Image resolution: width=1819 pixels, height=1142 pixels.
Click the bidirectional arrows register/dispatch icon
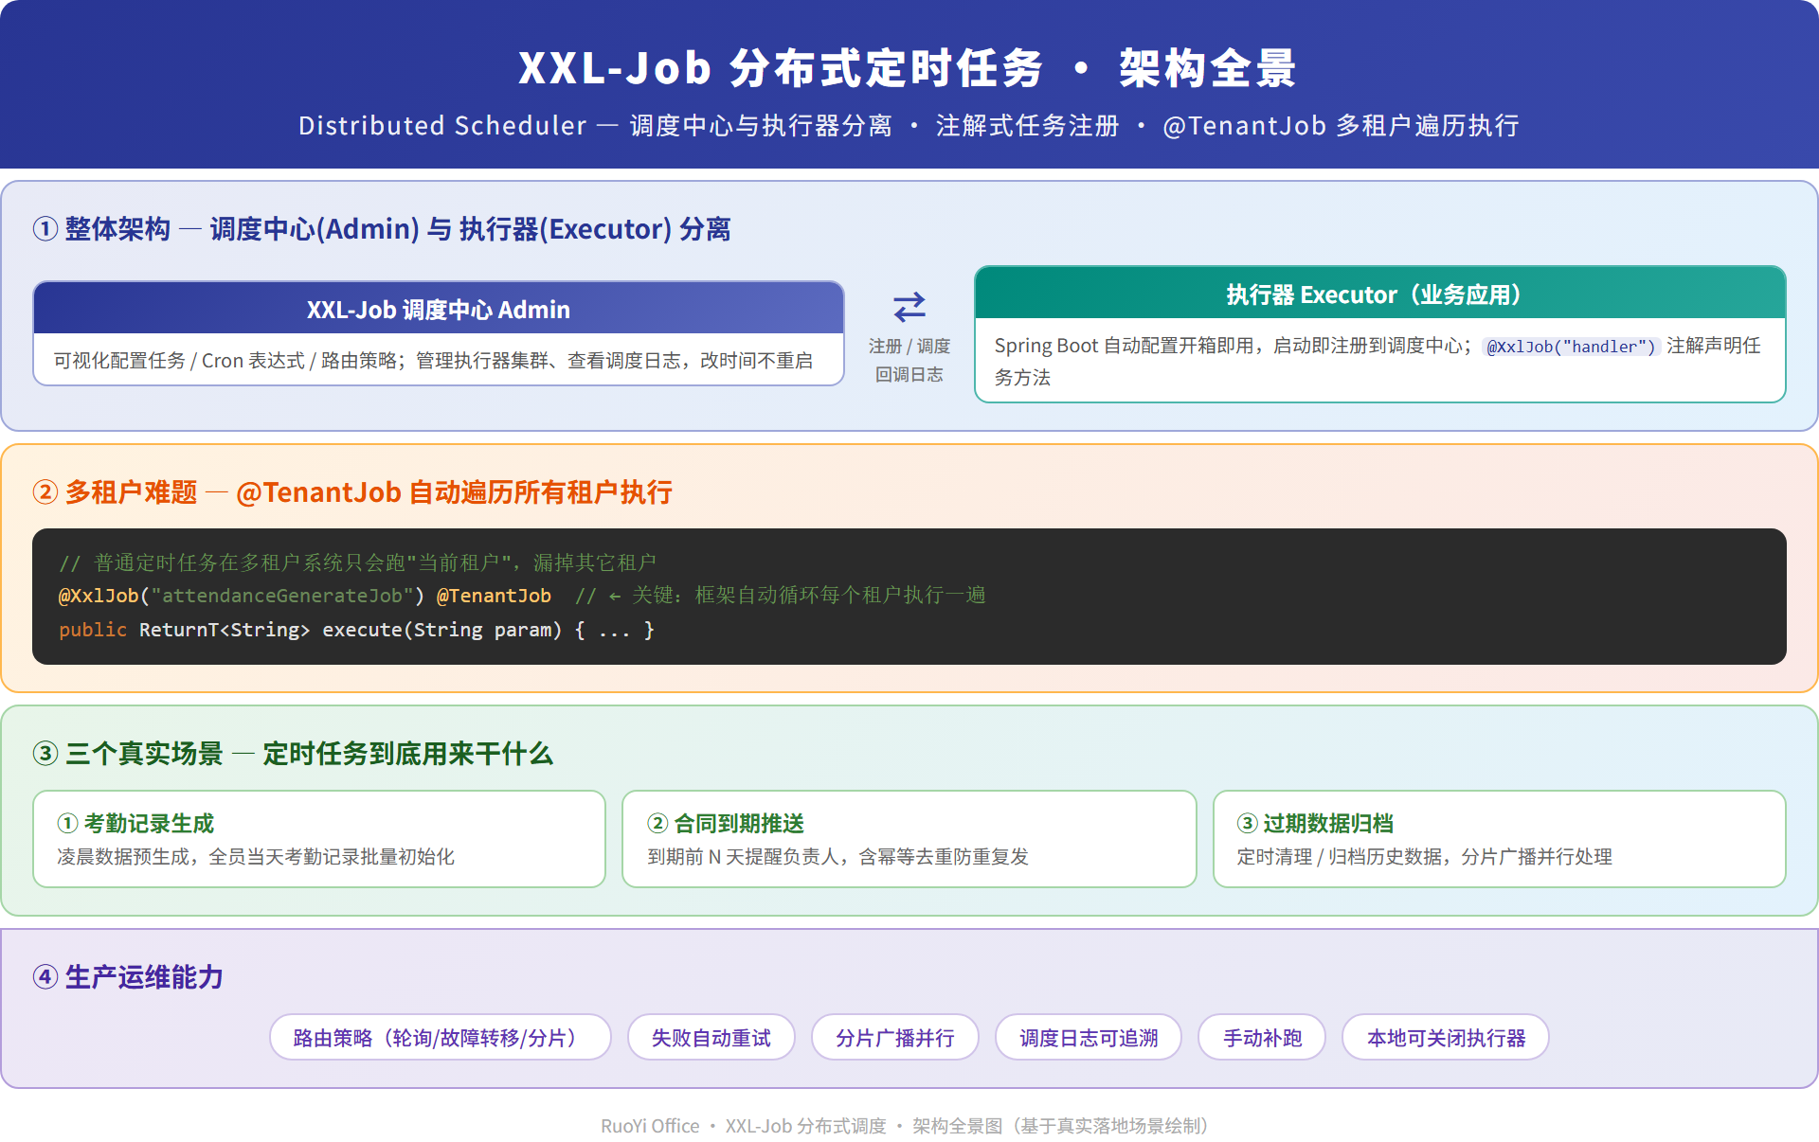coord(909,307)
